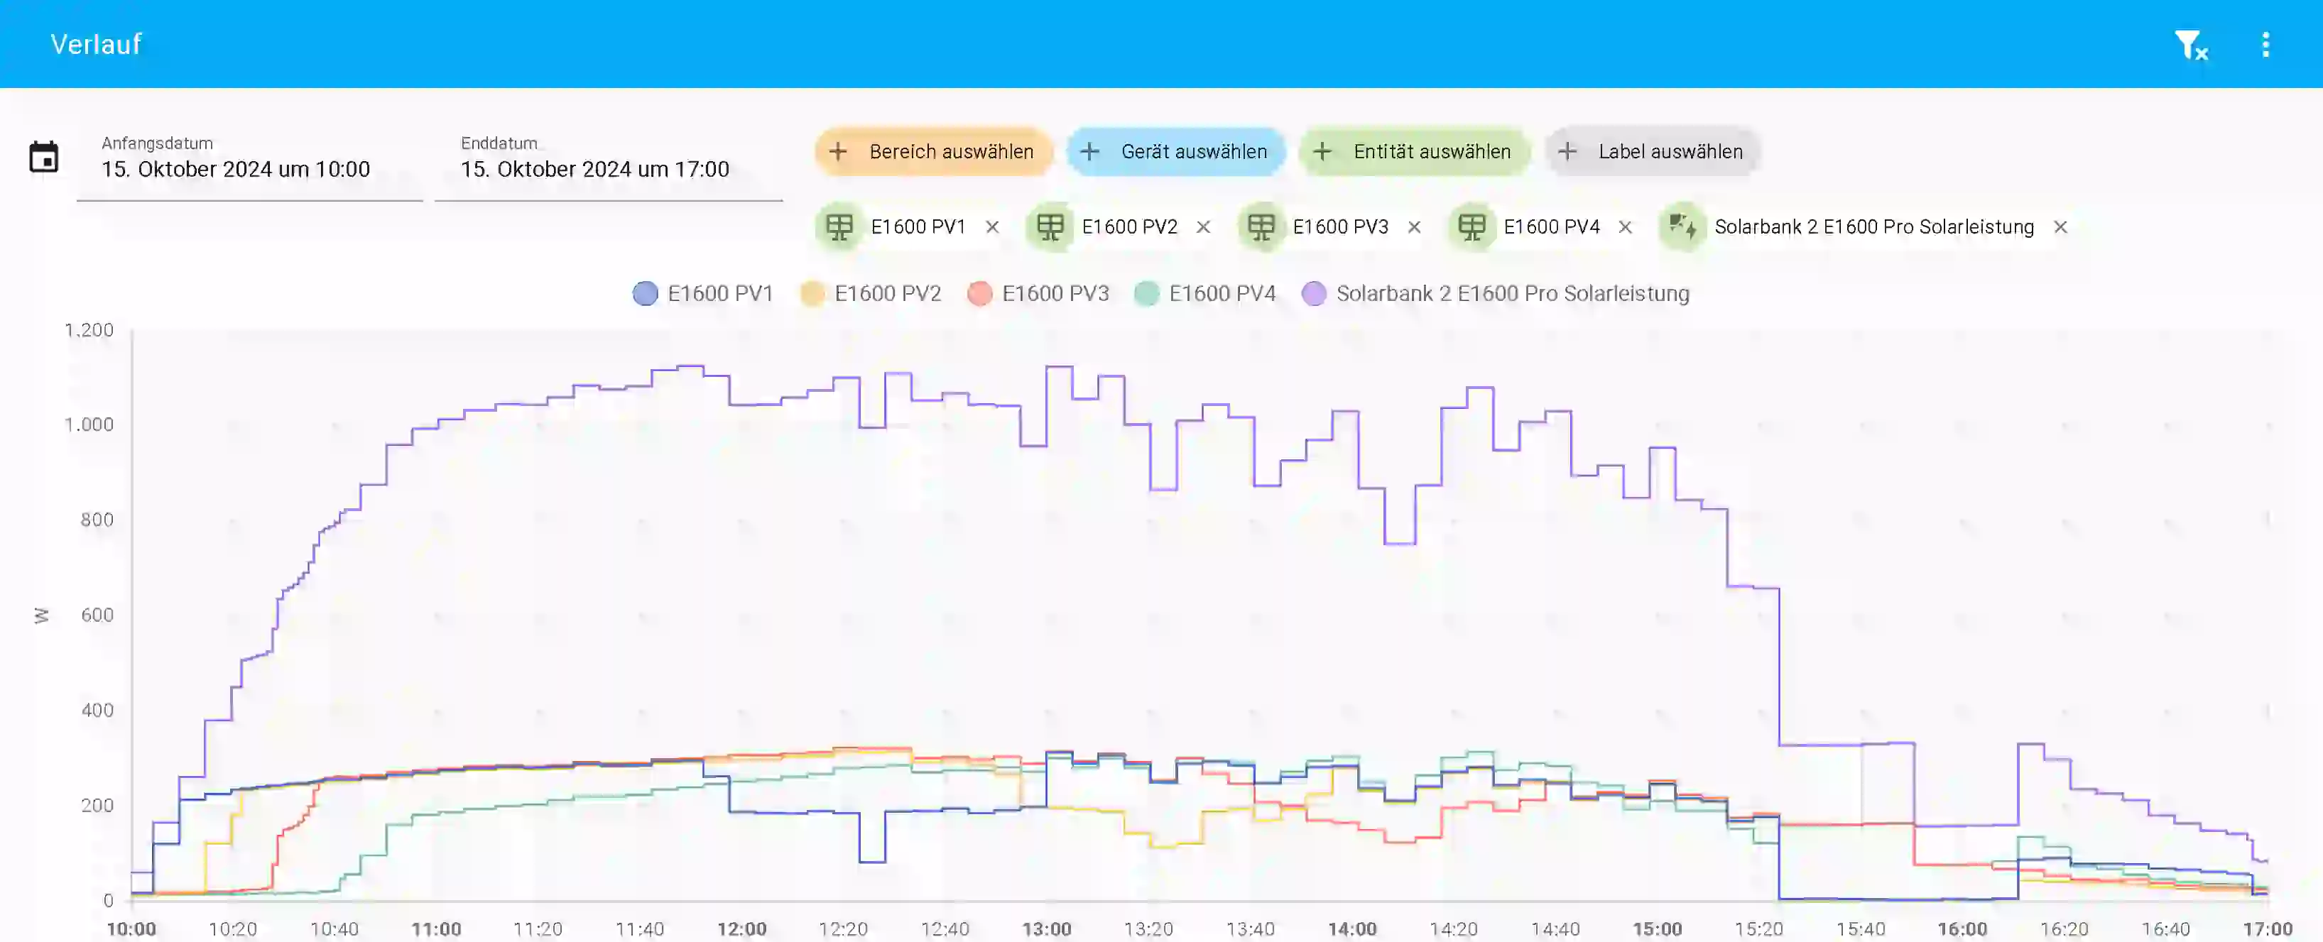The image size is (2323, 942).
Task: Clear all filters with the filter-remove icon
Action: 2190,44
